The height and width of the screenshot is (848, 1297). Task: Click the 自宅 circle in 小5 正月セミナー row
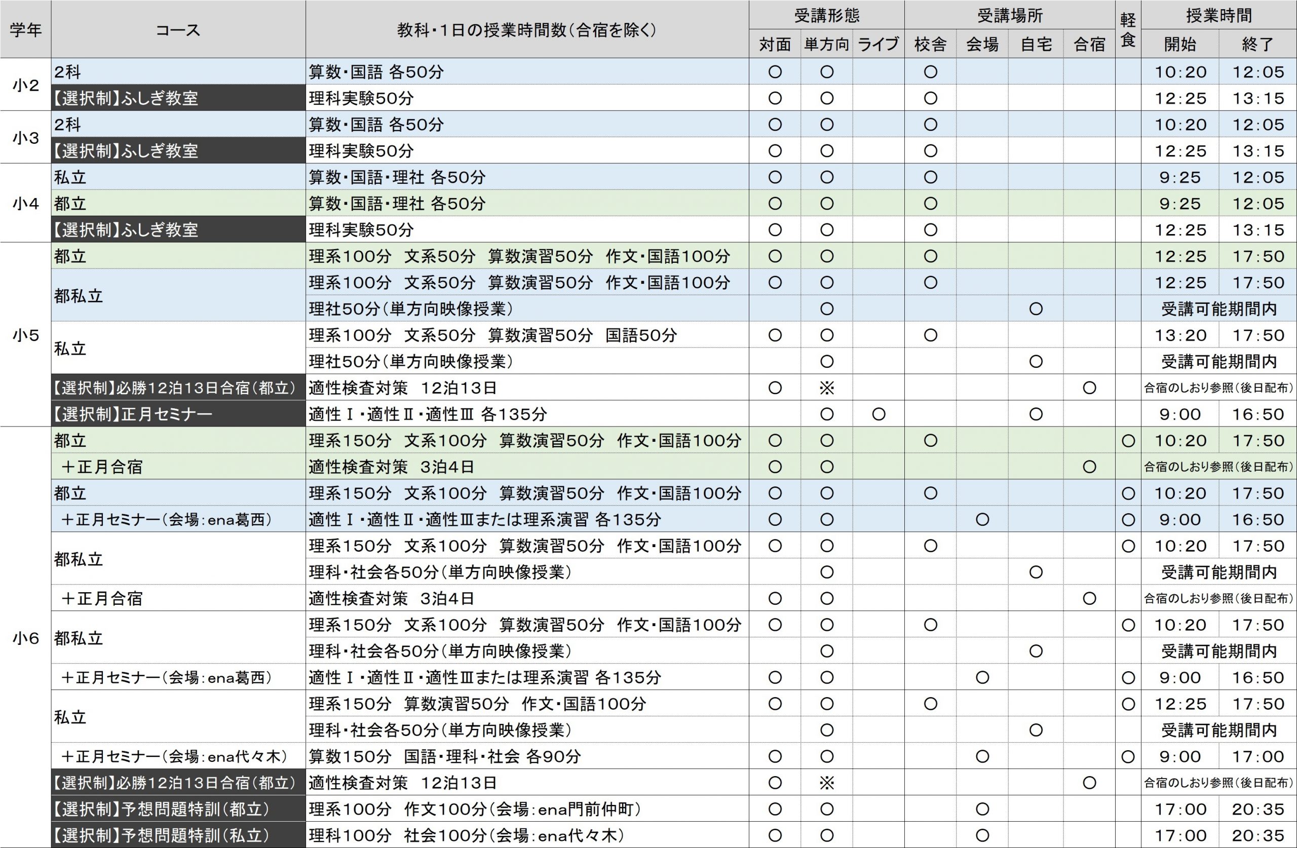[x=1036, y=414]
